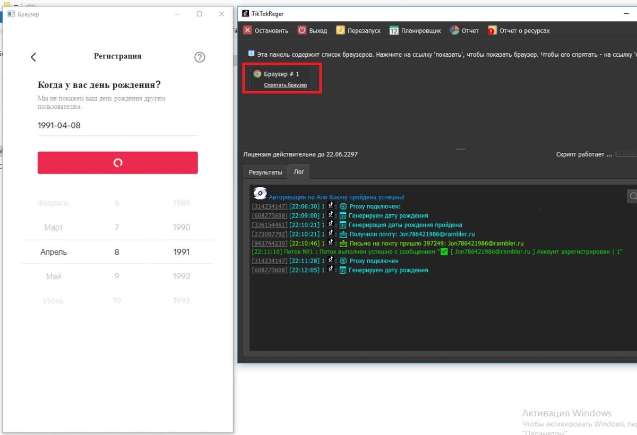Open the help question mark icon
637x435 pixels.
click(x=200, y=57)
